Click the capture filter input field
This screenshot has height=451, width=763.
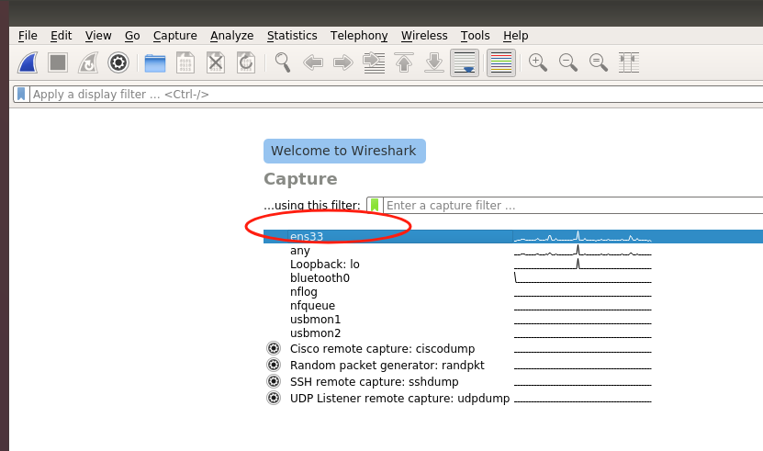573,205
